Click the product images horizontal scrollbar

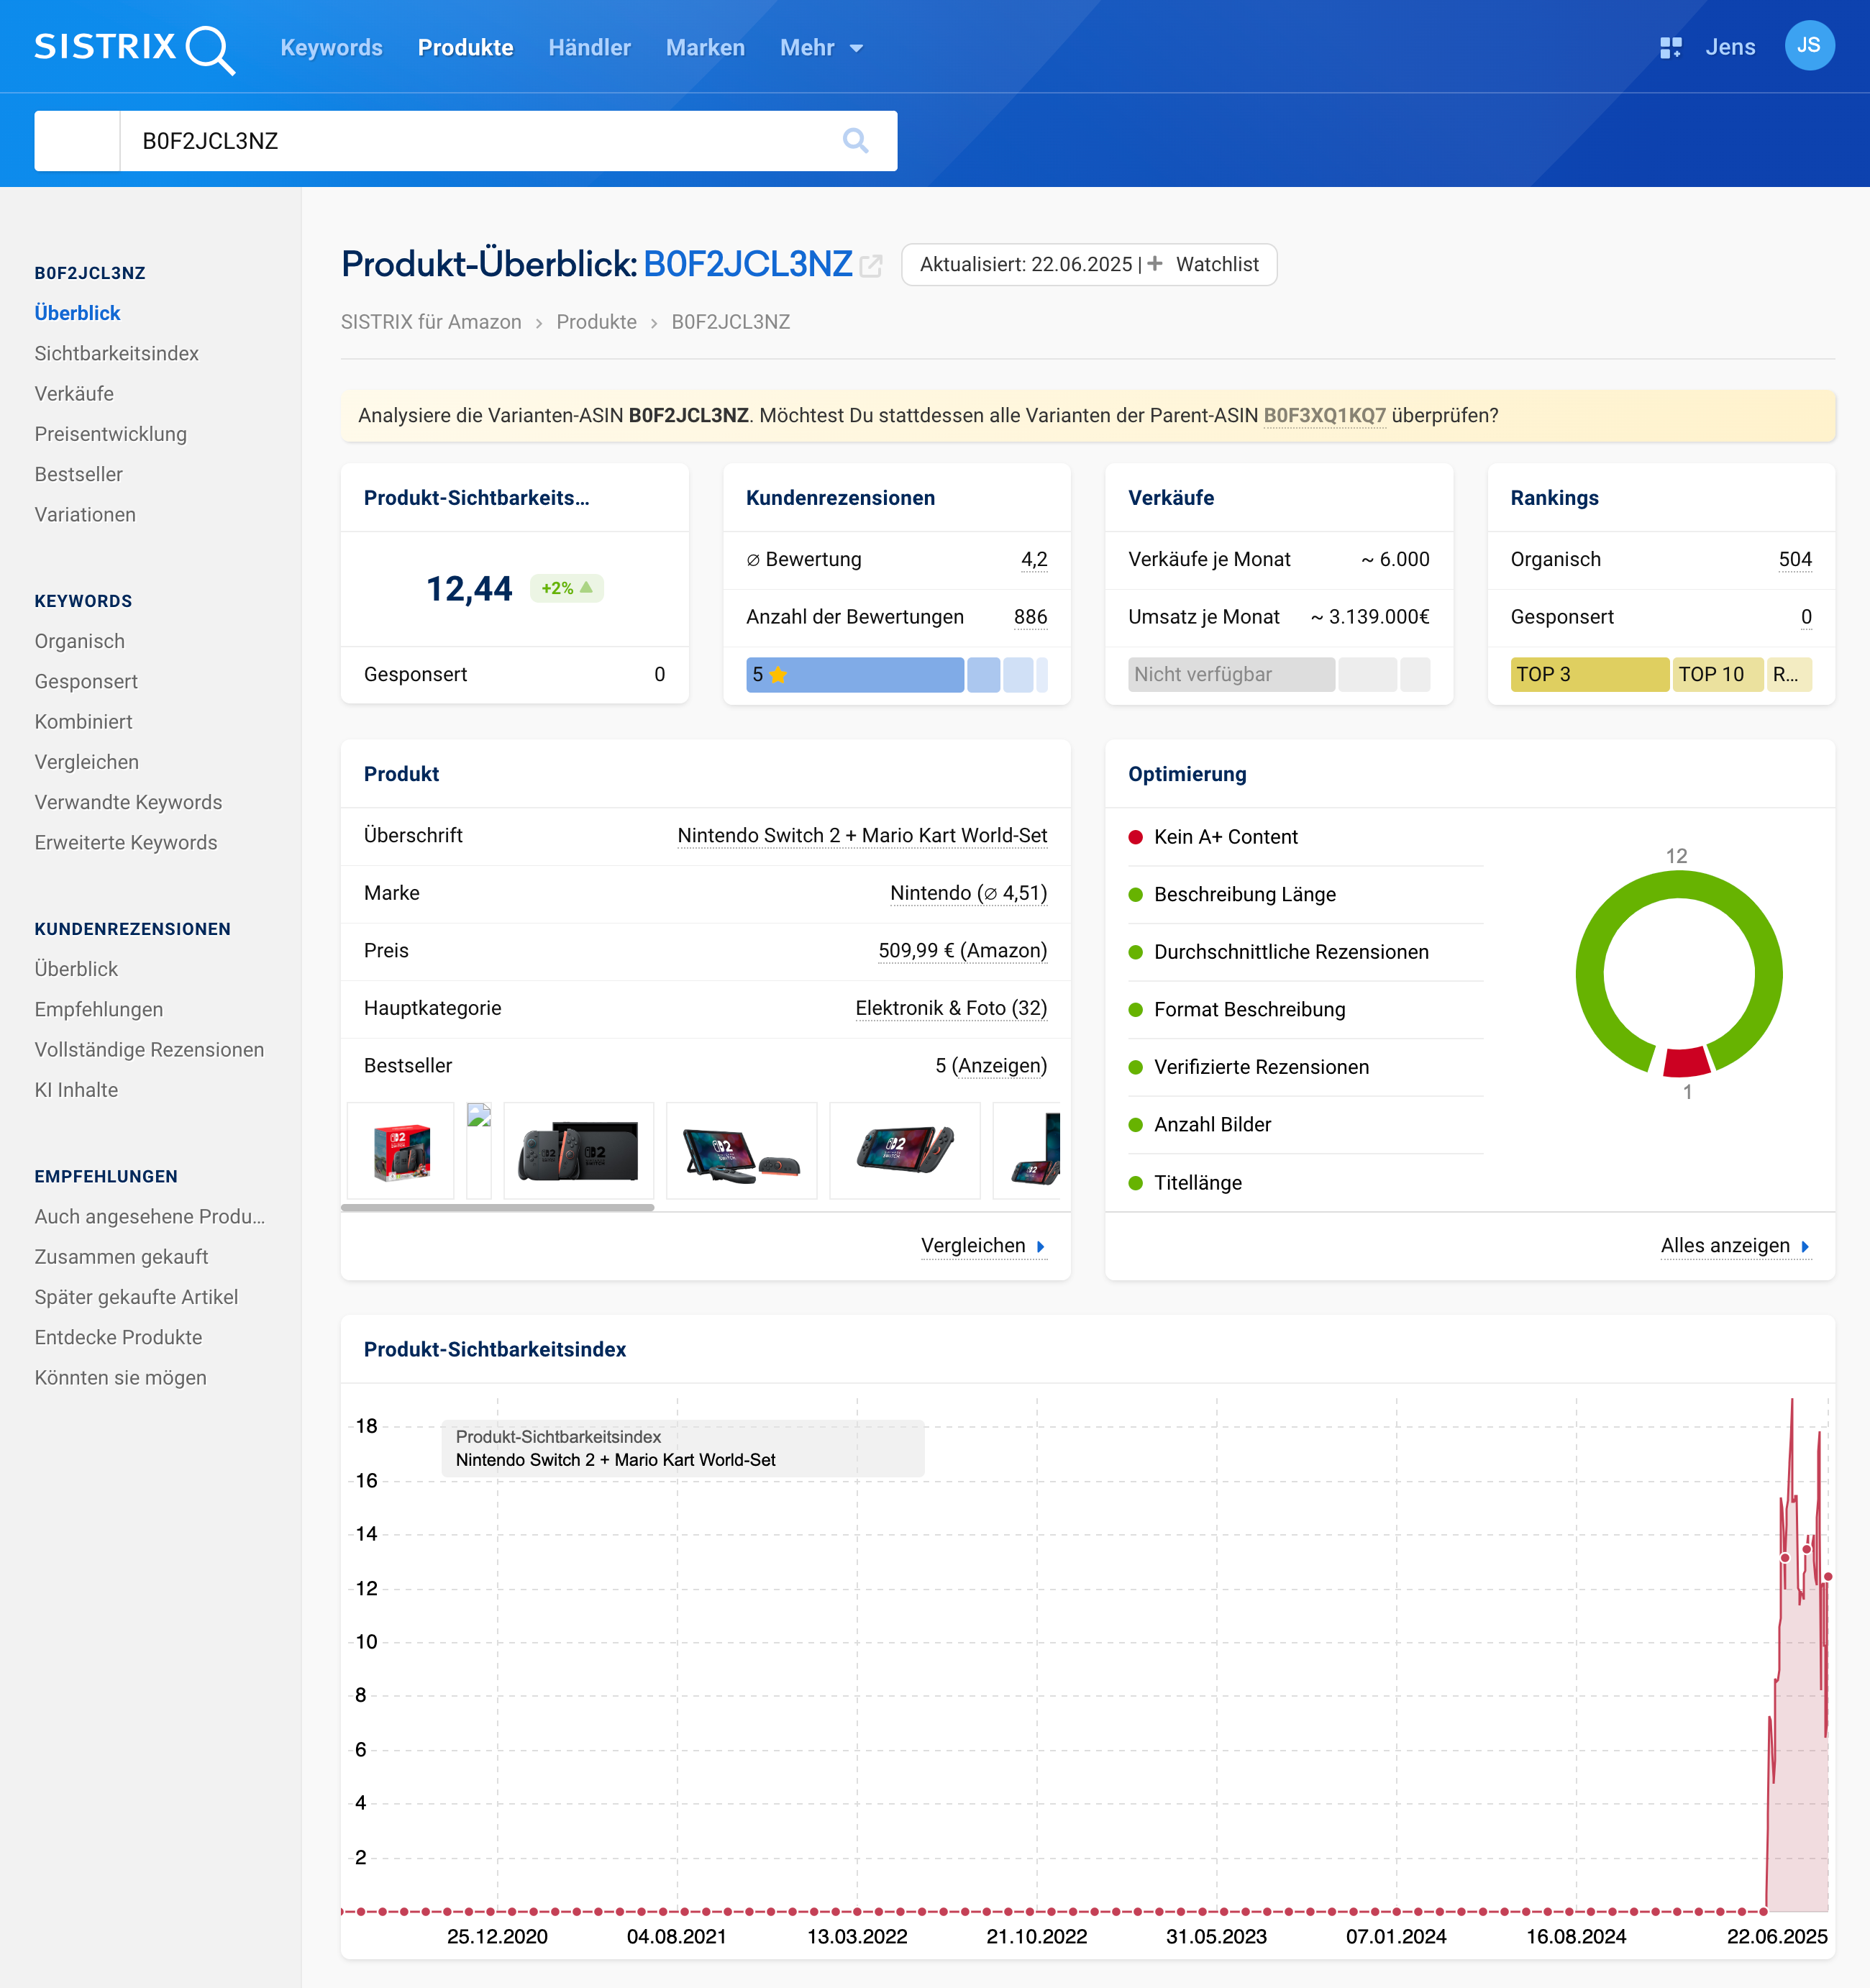pos(497,1208)
